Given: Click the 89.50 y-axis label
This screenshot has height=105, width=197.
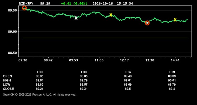Looking at the screenshot, I should [12, 10].
